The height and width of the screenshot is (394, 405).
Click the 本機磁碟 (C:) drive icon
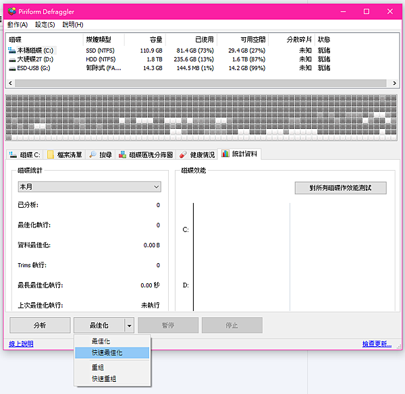pos(11,50)
